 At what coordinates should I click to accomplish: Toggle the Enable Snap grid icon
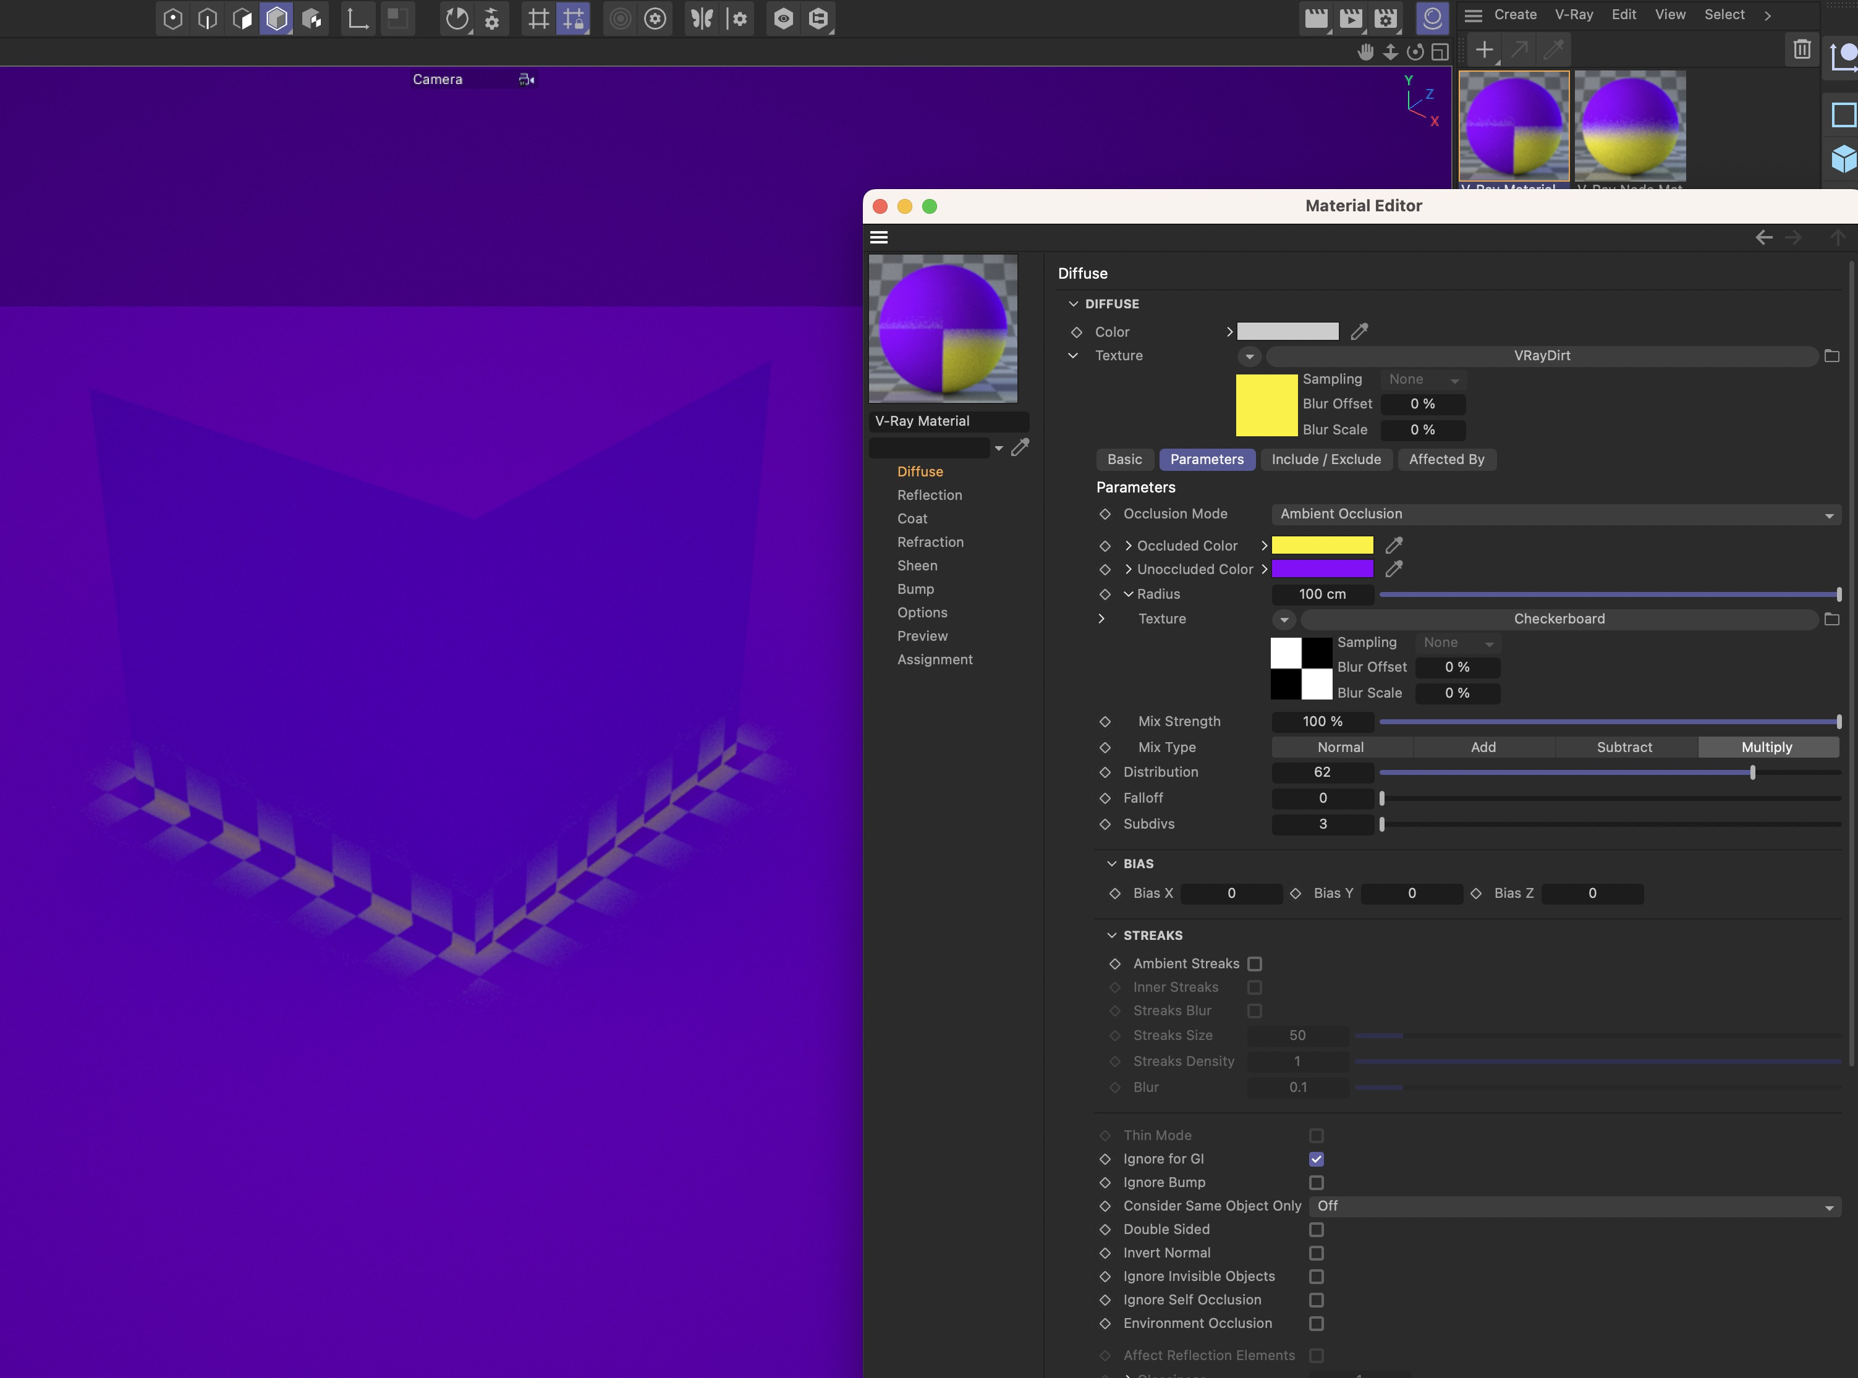(539, 19)
